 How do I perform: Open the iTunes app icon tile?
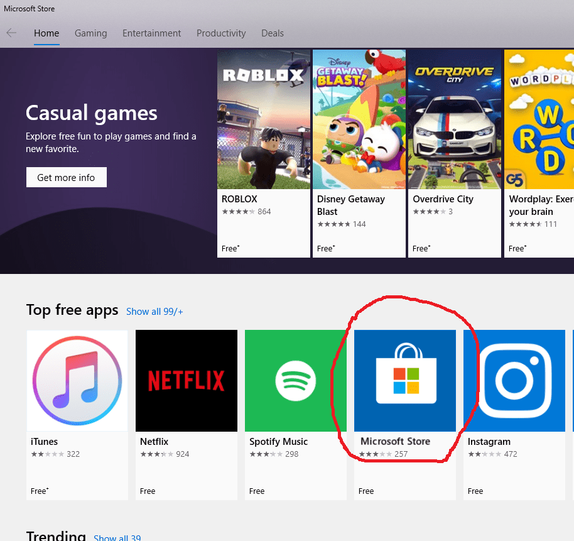77,381
